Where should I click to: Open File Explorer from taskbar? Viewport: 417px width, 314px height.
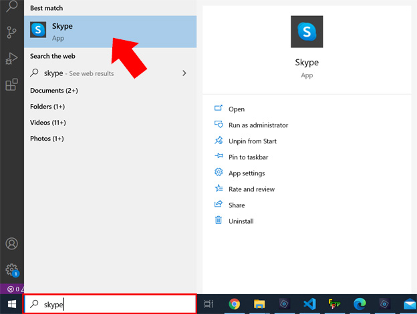[259, 304]
